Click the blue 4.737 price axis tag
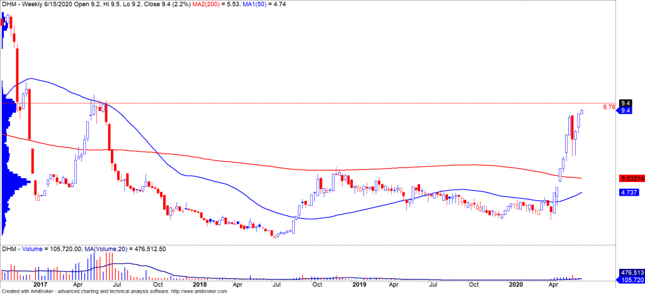 click(628, 193)
